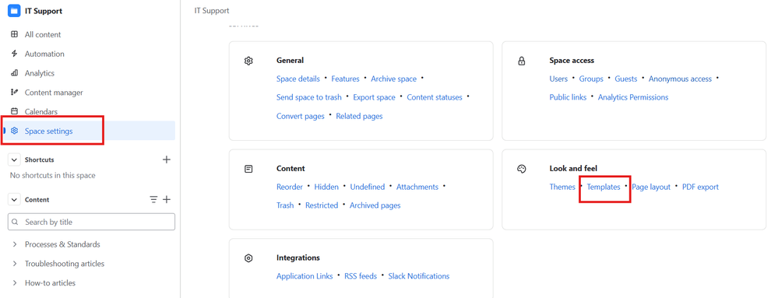
Task: Expand the Processes & Standards tree item
Action: (14, 244)
